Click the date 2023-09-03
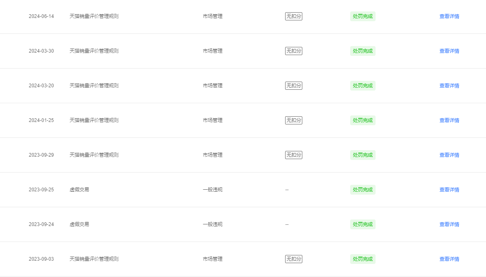The image size is (486, 277). [41, 259]
